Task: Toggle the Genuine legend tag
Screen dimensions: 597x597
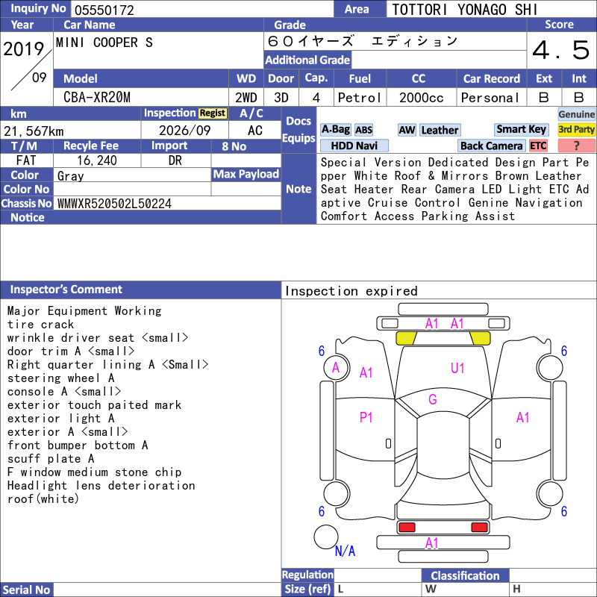Action: click(x=576, y=114)
